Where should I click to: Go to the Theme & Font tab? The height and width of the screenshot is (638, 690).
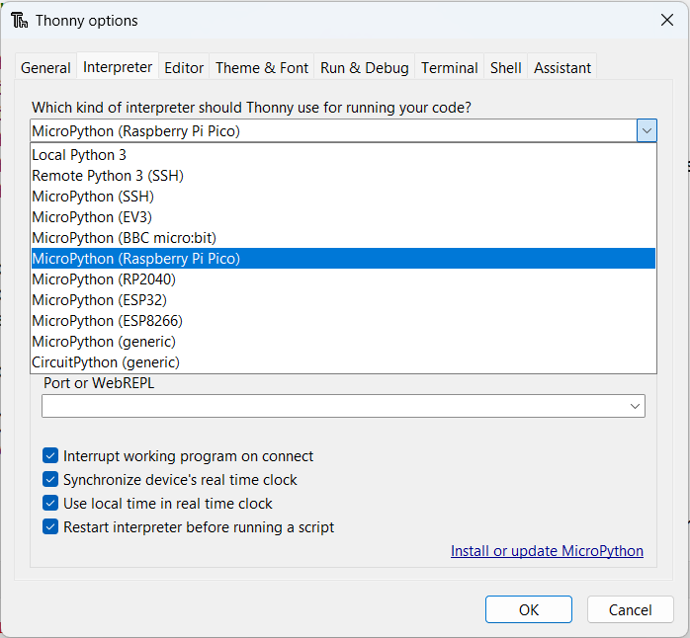pyautogui.click(x=262, y=68)
